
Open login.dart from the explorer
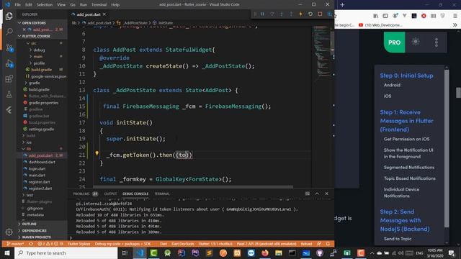coord(37,168)
